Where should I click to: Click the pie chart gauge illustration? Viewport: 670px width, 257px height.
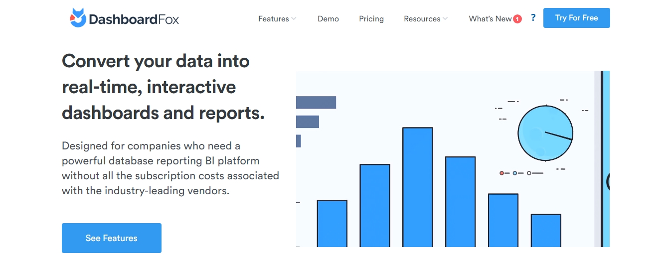tap(545, 133)
